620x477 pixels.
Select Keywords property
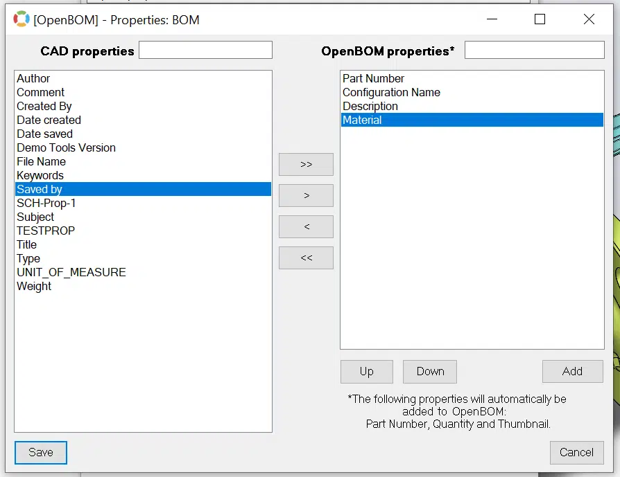(143, 175)
